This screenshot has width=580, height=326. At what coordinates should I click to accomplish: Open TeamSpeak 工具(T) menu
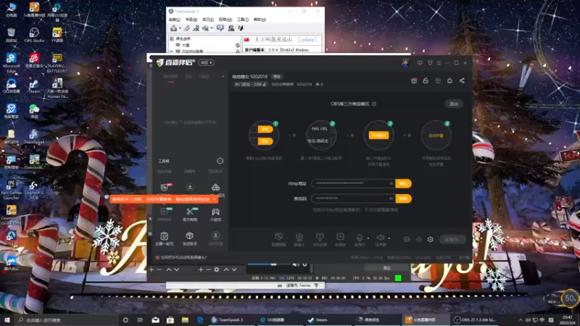243,20
